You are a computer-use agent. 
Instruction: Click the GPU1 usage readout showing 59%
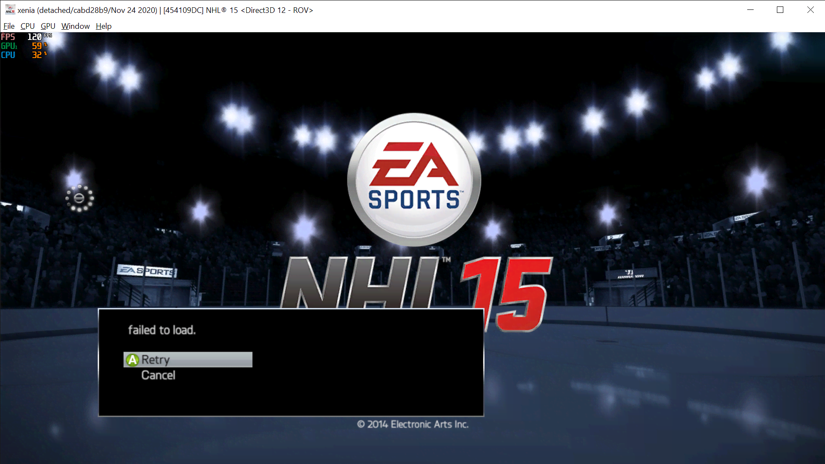coord(38,46)
